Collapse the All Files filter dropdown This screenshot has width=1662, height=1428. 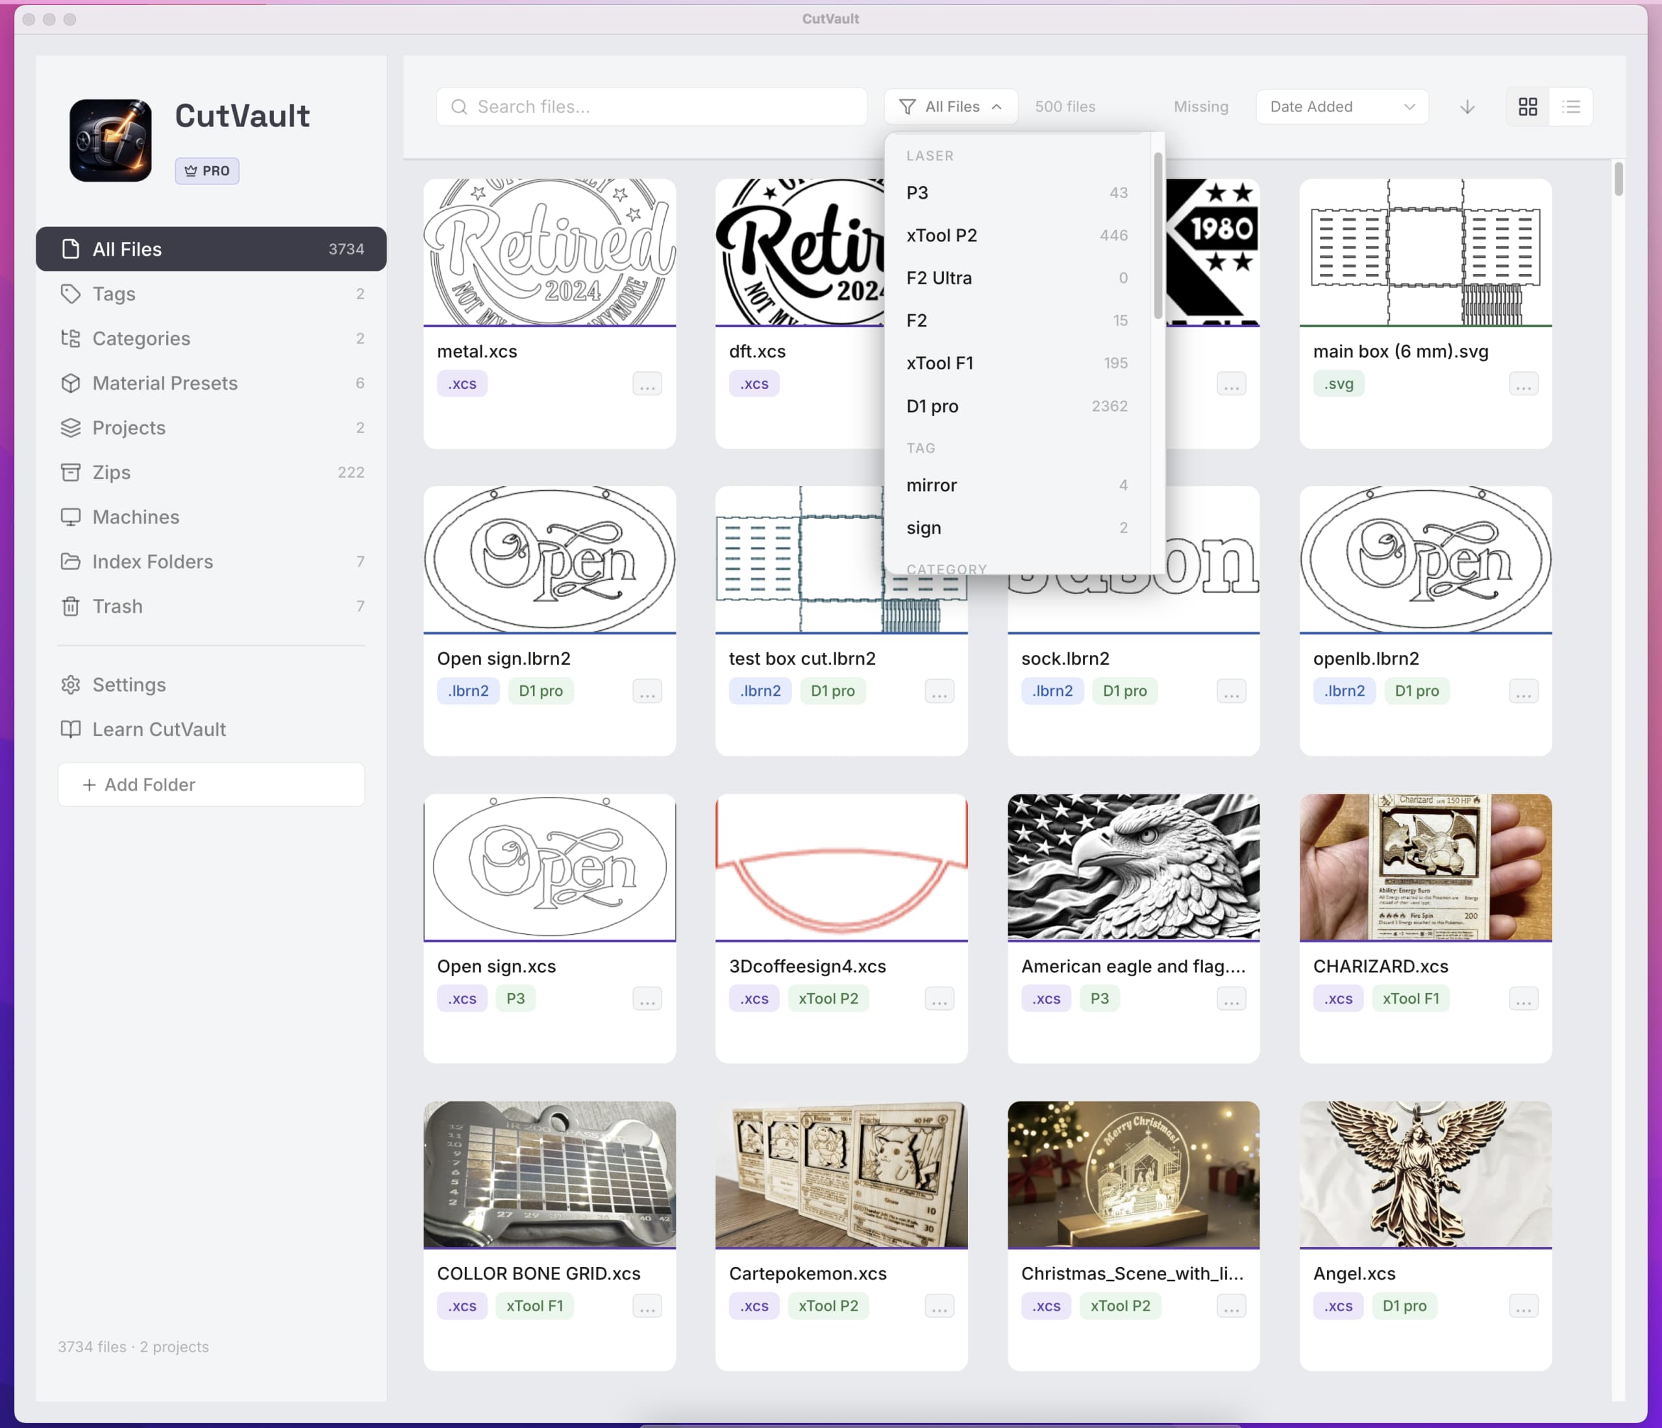tap(950, 106)
